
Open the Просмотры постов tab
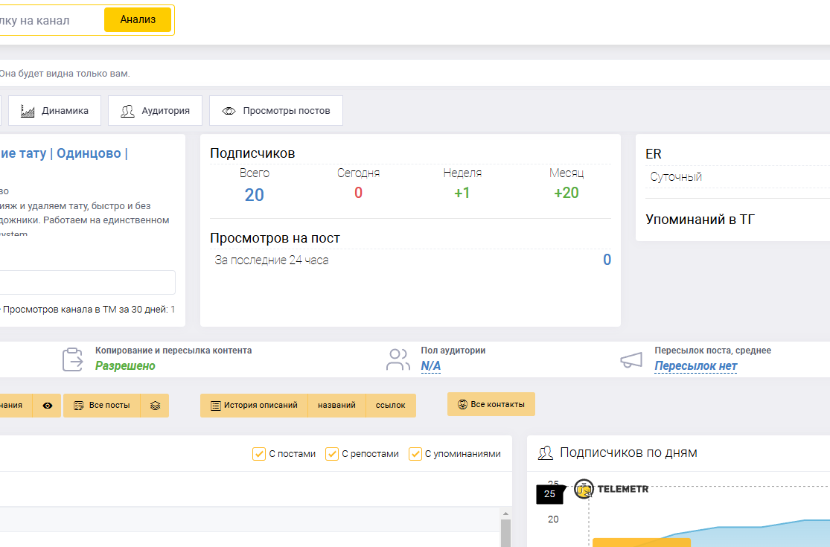(x=275, y=111)
